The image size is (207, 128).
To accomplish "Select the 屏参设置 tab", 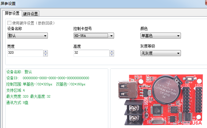I will point(12,14).
